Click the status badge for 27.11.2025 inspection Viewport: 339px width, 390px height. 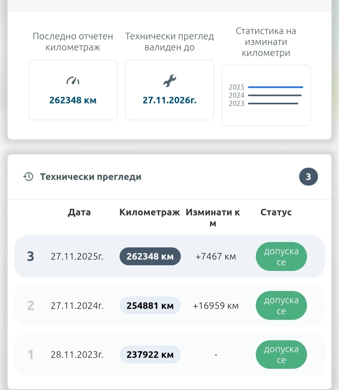point(281,256)
